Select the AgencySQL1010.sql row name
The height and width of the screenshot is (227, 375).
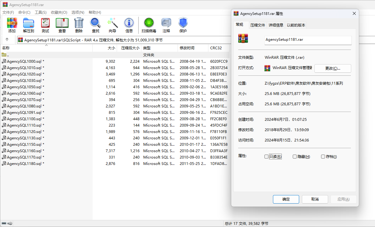point(26,68)
